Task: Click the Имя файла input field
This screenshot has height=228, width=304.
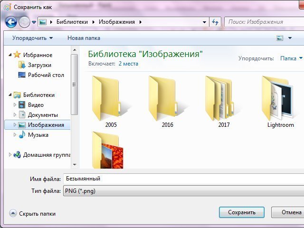Action: coord(183,179)
